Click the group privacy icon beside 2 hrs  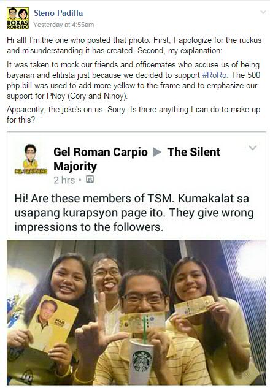point(90,179)
